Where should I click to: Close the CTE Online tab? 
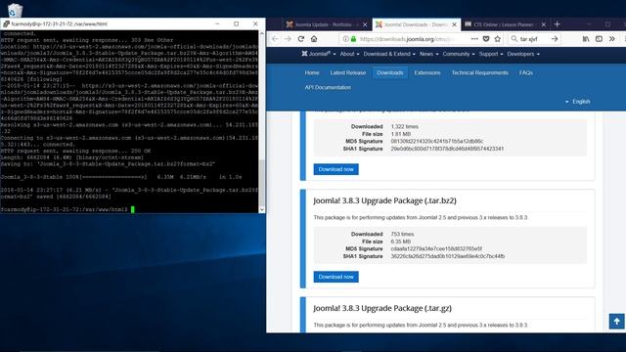point(544,24)
